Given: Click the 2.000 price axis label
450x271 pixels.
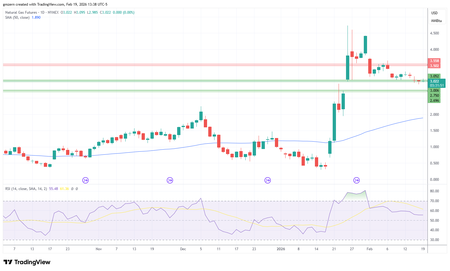Looking at the screenshot, I should click(435, 115).
